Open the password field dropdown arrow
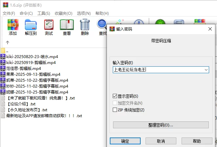 206,70
